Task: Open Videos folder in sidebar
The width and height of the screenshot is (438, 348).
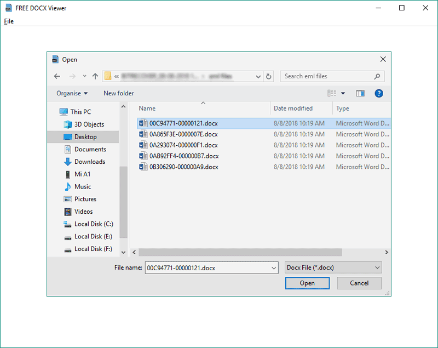Action: click(x=78, y=212)
